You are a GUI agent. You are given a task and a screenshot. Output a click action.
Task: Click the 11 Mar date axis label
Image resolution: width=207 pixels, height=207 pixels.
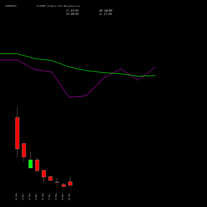tap(23, 197)
